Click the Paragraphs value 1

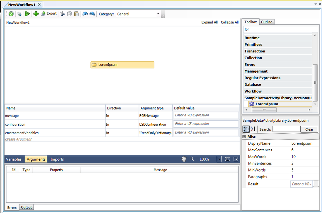pos(304,177)
